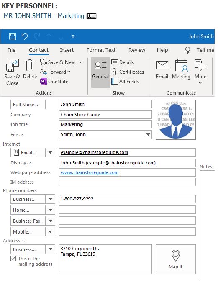Viewport: 218px width, 290px height.
Task: Click the Business... phone button
Action: coord(28,199)
